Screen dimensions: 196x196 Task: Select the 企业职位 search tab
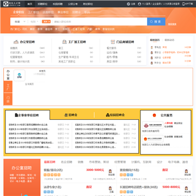coord(19,13)
